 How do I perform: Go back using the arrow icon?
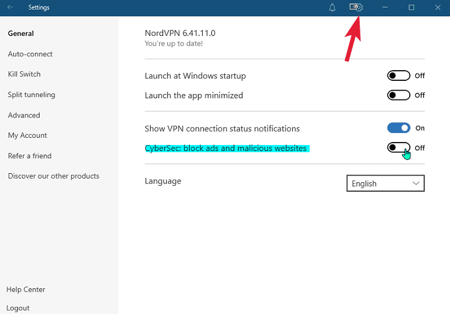point(10,7)
